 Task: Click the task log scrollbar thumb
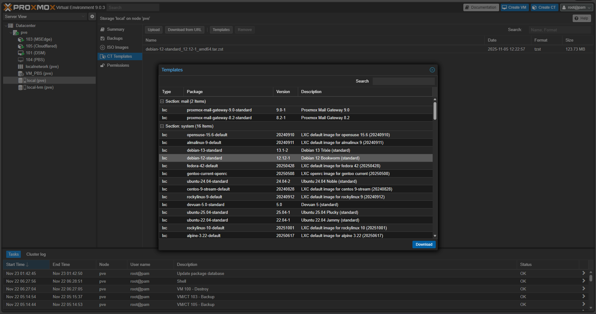591,278
